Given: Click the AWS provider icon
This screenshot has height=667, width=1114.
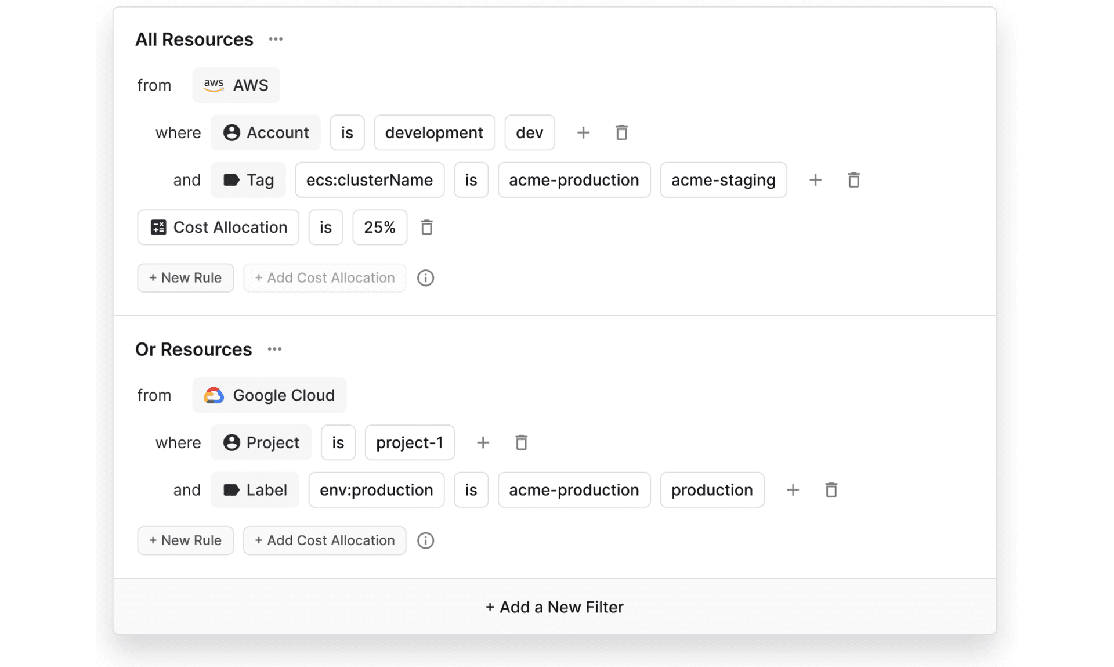Looking at the screenshot, I should click(214, 85).
